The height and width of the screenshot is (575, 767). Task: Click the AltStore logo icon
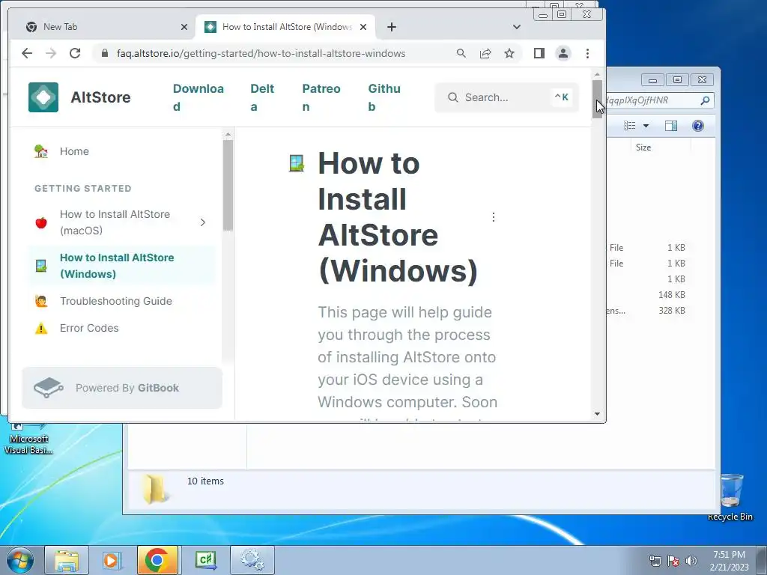pos(43,97)
